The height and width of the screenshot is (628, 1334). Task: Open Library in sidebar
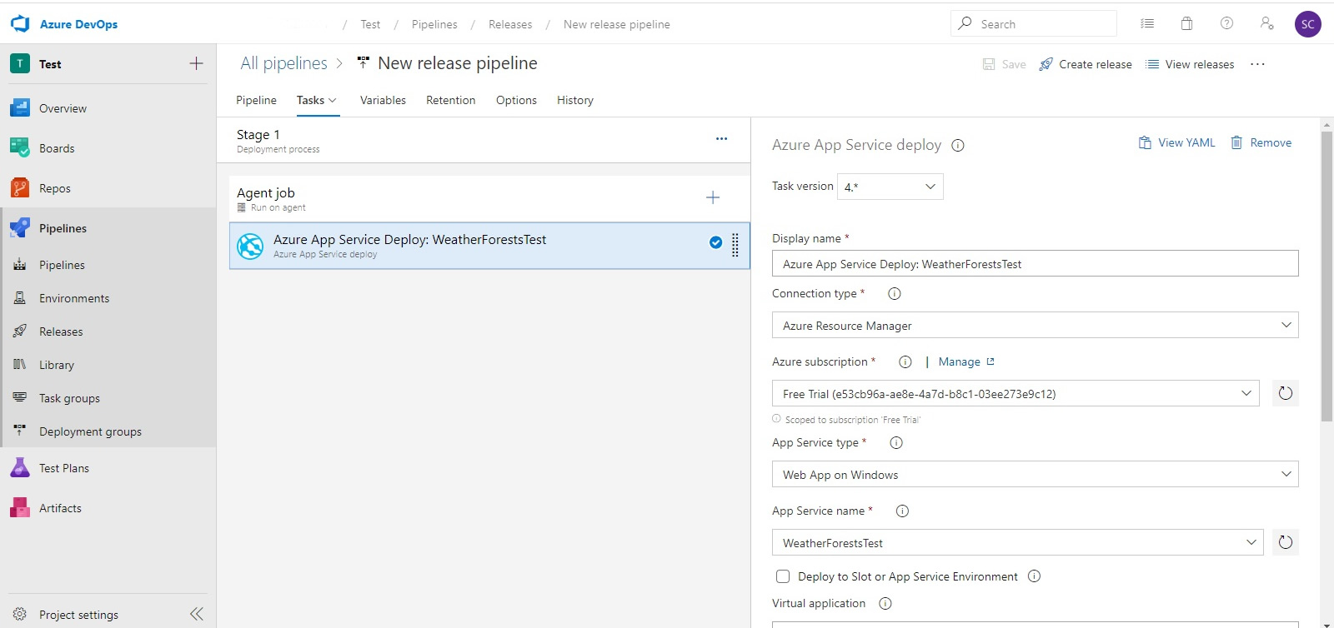coord(57,365)
